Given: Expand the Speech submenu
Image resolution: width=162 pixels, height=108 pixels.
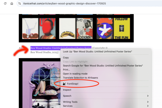Looking at the screenshot, I should point(148,96).
